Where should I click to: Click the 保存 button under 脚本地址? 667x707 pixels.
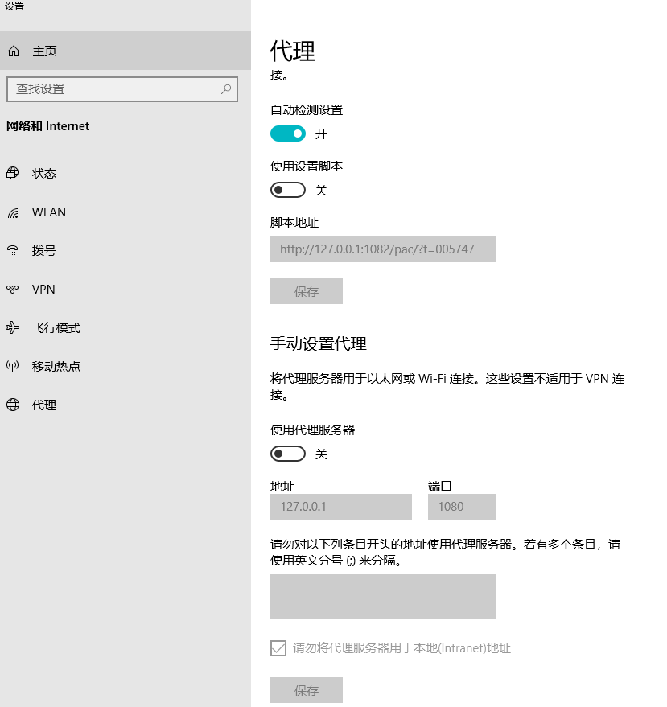click(307, 291)
